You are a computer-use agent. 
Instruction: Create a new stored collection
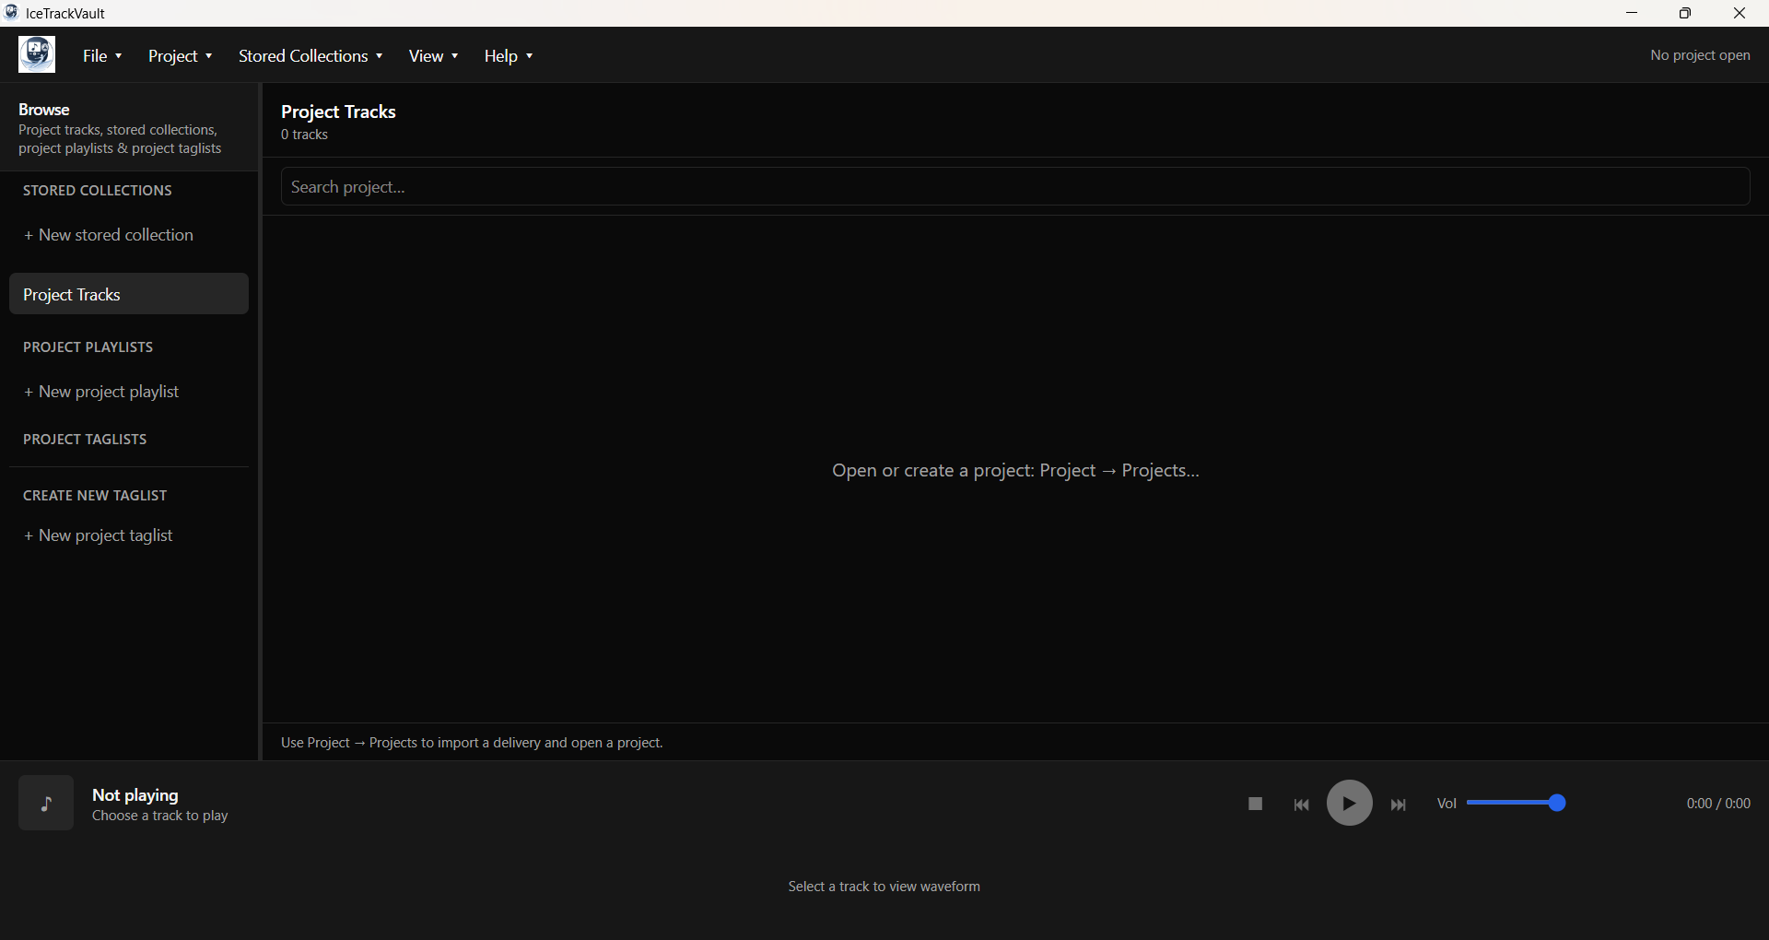coord(109,235)
